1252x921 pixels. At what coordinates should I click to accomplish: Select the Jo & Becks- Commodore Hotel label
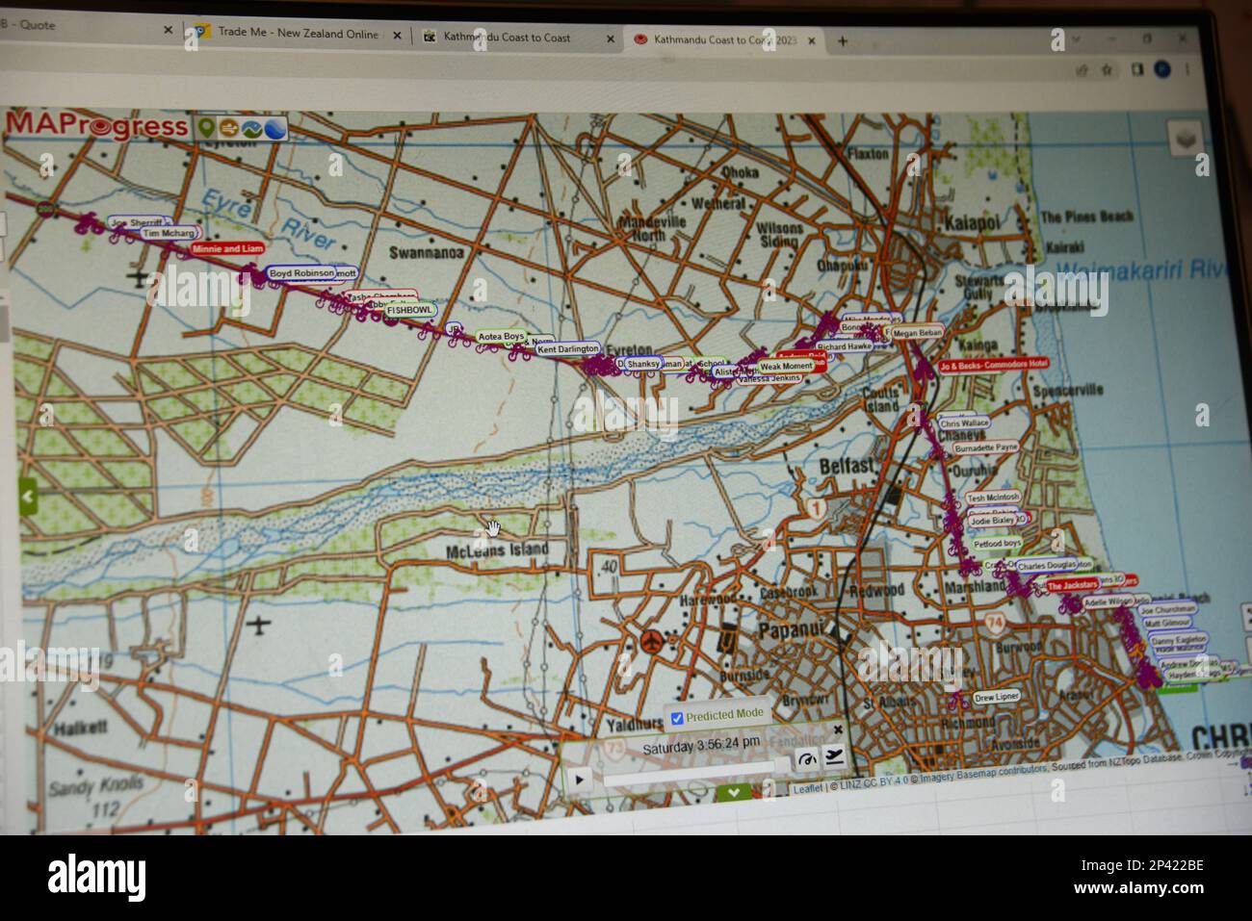pyautogui.click(x=993, y=365)
